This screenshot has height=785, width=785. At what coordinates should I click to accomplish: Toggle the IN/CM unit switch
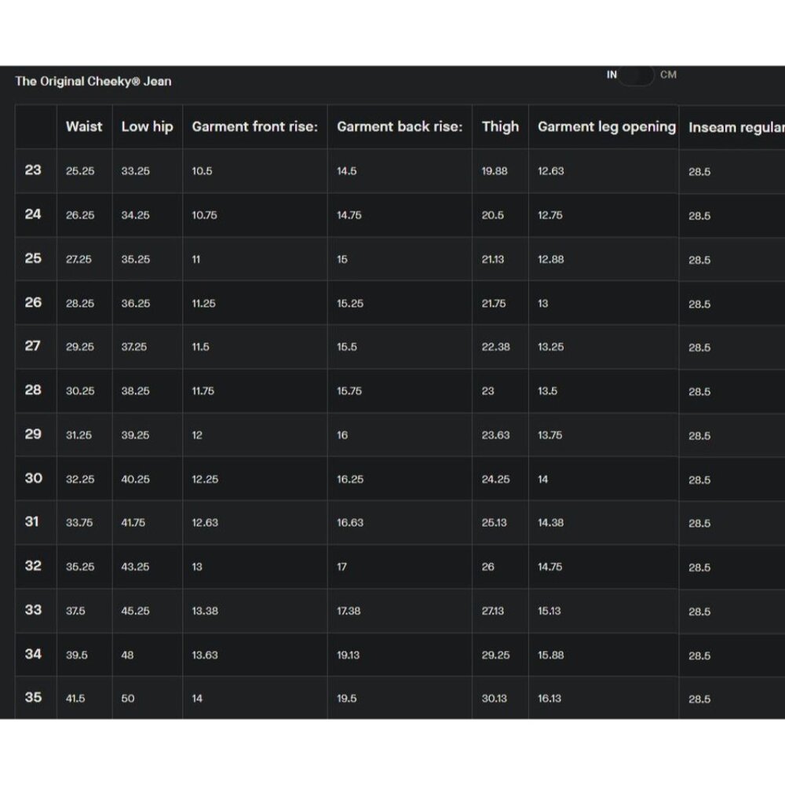(637, 75)
